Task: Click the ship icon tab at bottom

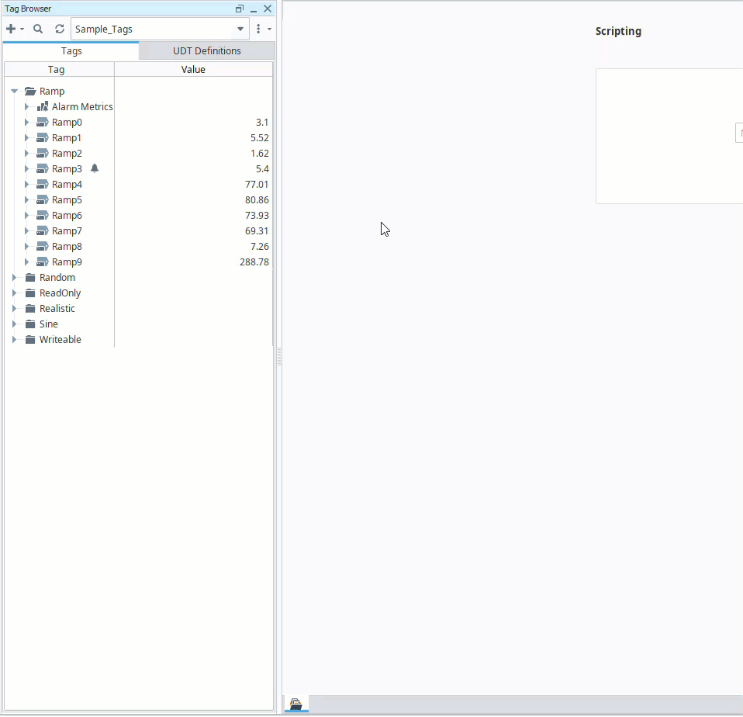Action: pyautogui.click(x=296, y=704)
